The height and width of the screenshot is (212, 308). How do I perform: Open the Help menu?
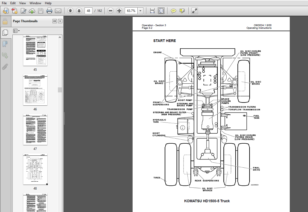[48, 3]
